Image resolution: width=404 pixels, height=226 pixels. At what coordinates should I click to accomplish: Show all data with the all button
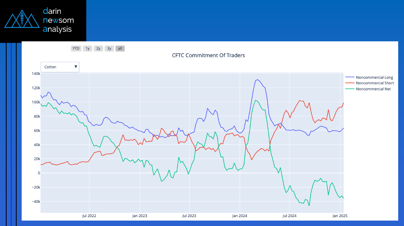point(120,48)
